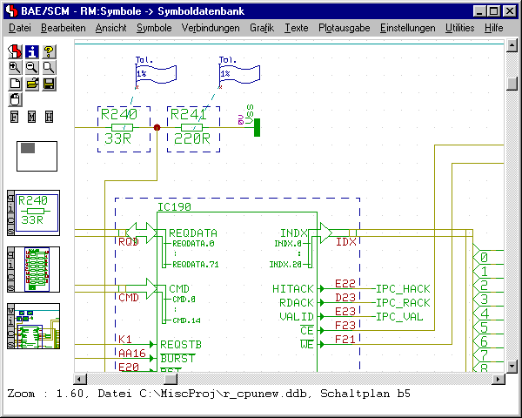
Task: Open the Datei menu
Action: pos(19,28)
